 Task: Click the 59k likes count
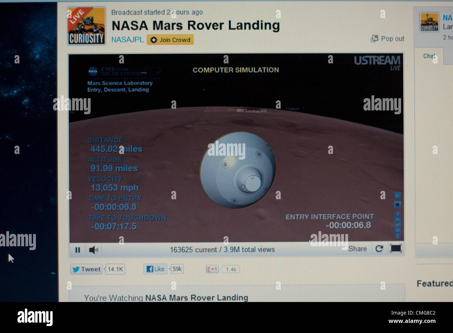coord(177,269)
